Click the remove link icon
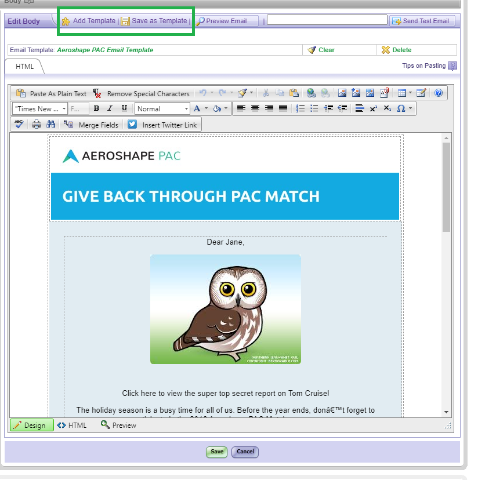 325,93
